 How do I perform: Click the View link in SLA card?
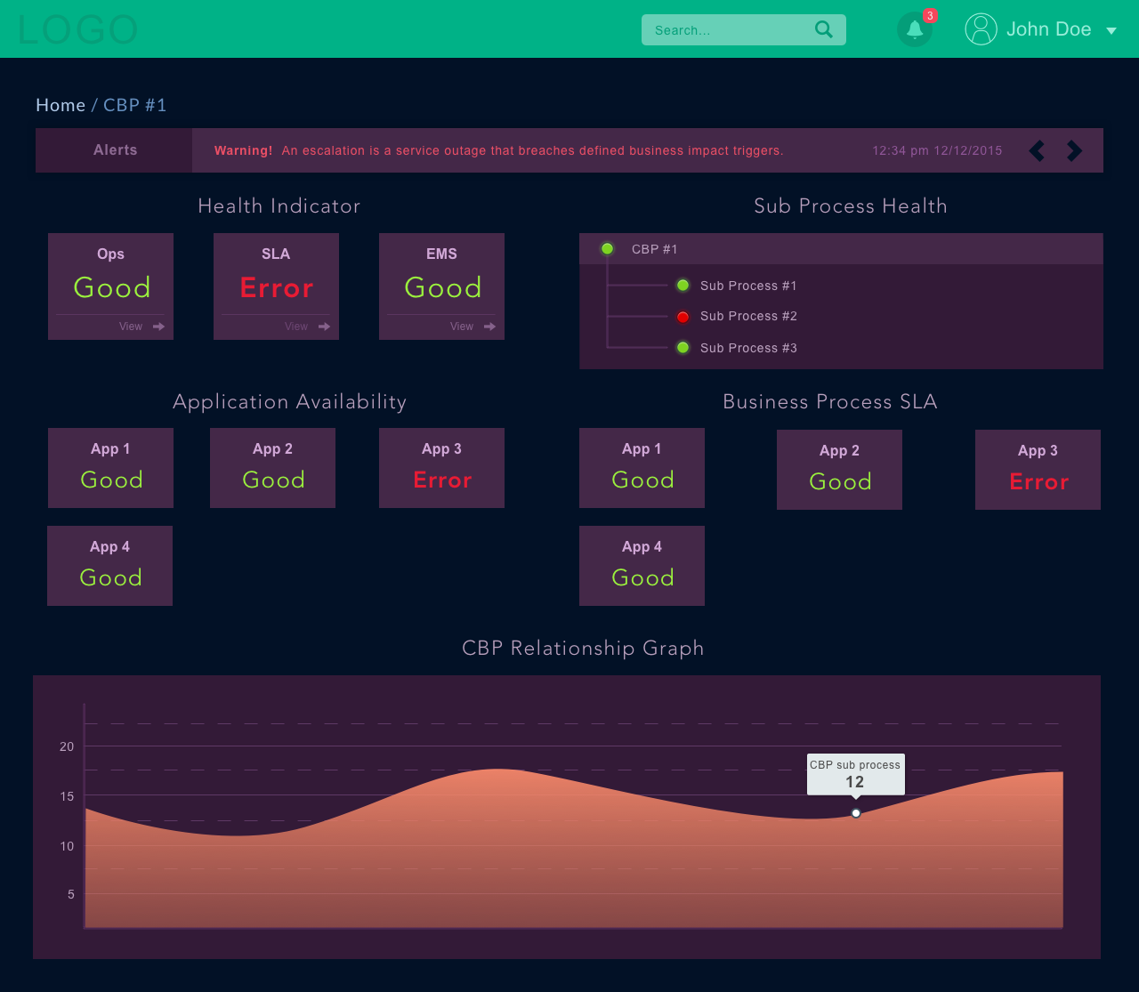296,327
